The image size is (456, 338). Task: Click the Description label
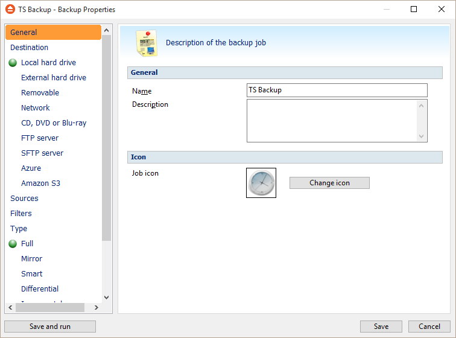click(150, 104)
